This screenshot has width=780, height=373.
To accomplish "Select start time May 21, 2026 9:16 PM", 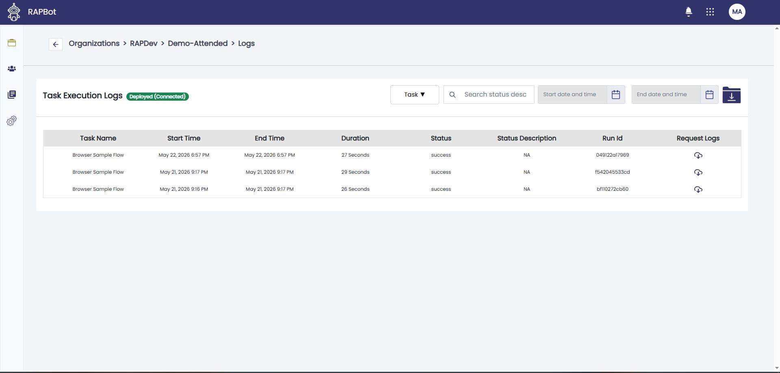I will [184, 189].
